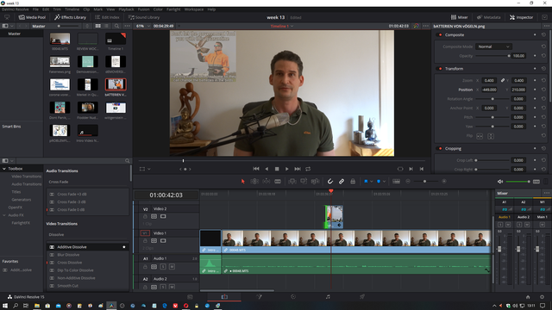Select the BATTERIEN V... thumbnail in media pool
This screenshot has width=552, height=310.
tap(116, 84)
